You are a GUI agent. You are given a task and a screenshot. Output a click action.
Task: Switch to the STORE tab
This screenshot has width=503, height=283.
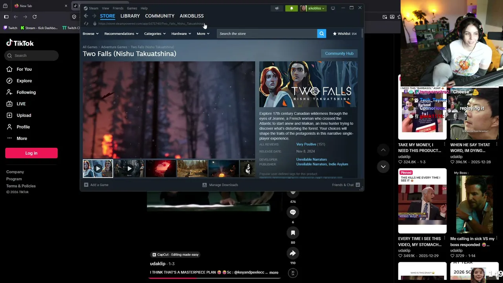107,16
